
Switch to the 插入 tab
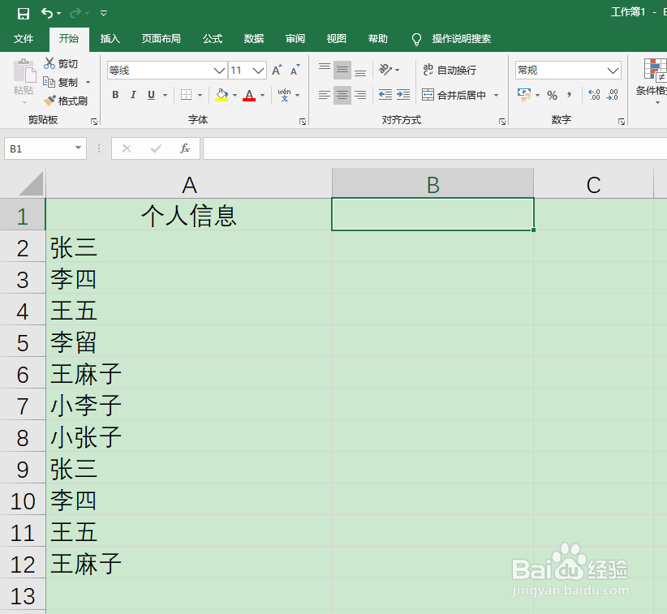pos(110,39)
